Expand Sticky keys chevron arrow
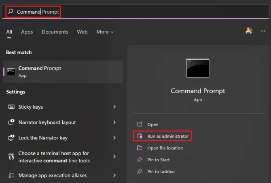 click(x=114, y=107)
